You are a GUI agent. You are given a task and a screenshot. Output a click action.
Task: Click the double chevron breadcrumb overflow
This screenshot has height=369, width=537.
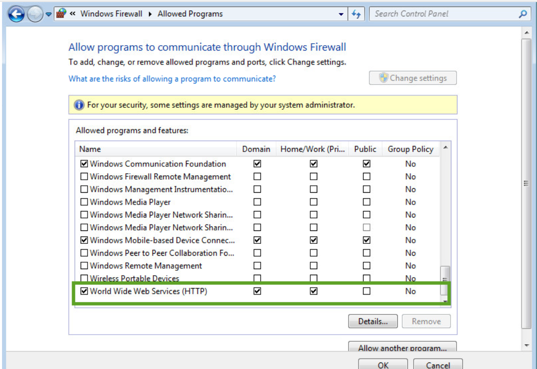click(x=73, y=14)
